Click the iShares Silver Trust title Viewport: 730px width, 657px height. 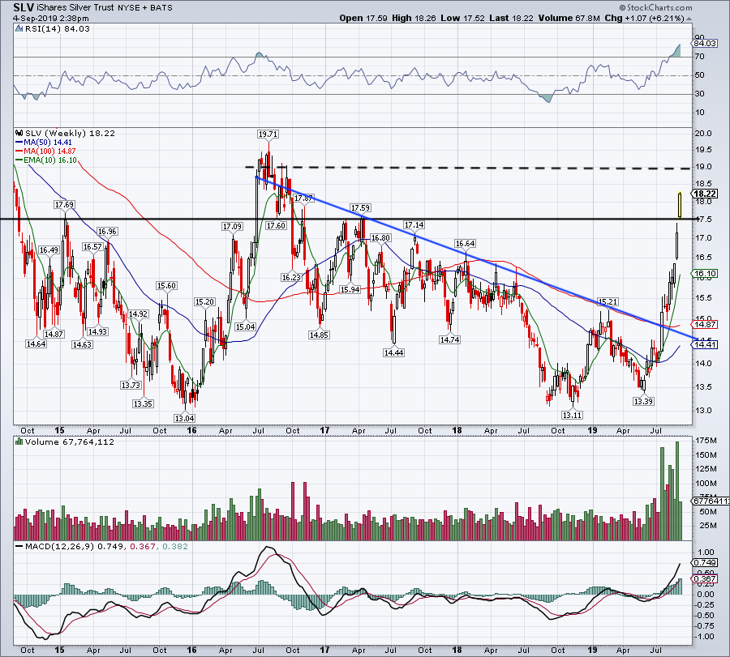[75, 8]
